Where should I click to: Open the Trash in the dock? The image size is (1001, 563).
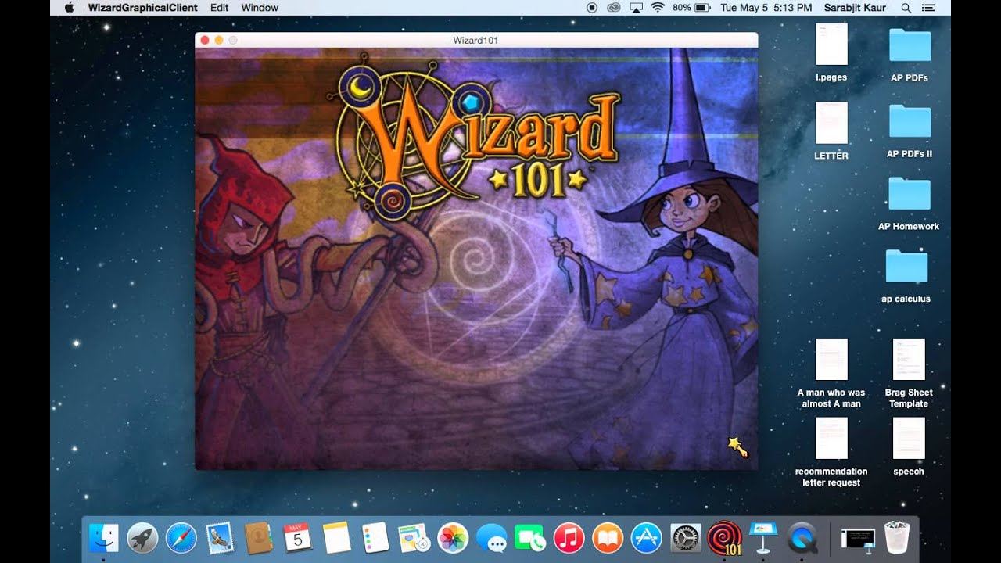896,538
